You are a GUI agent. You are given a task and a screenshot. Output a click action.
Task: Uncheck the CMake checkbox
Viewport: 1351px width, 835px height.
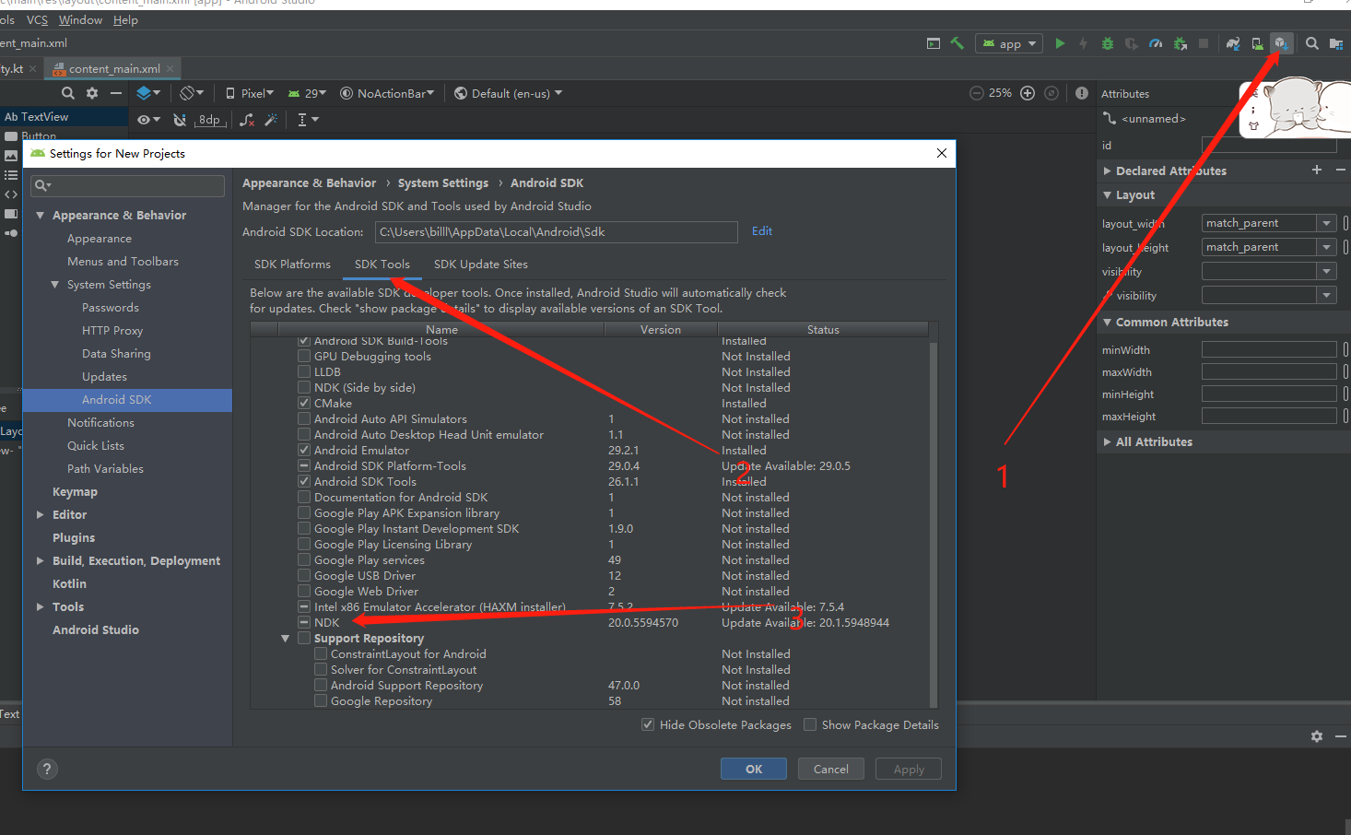pos(304,404)
